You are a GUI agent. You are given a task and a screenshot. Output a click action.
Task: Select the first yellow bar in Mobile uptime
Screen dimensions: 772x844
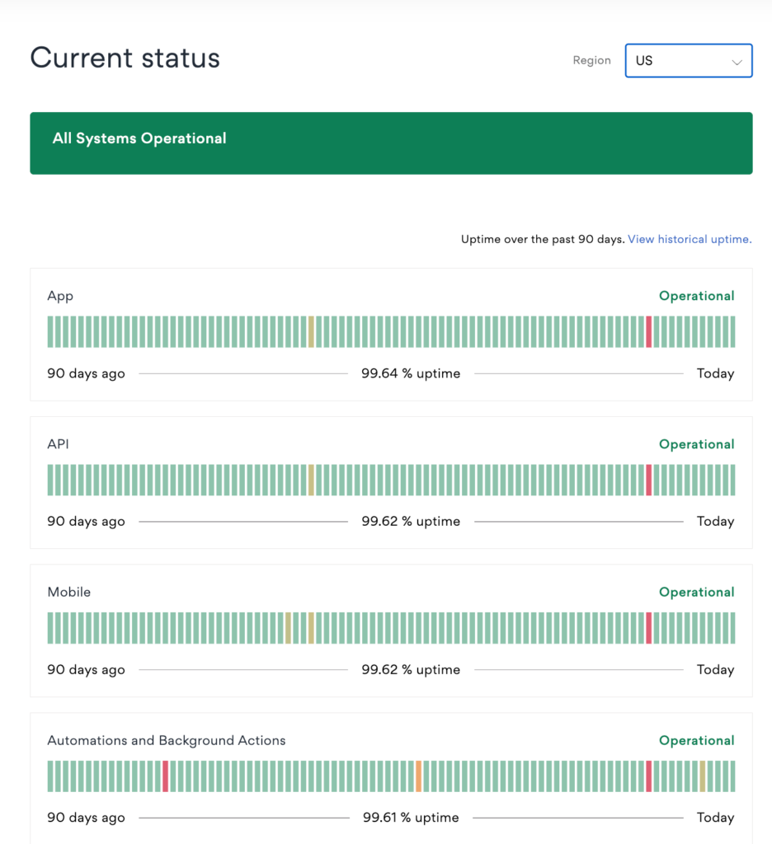[289, 628]
